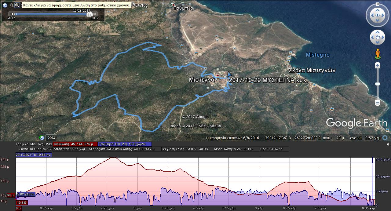Viewport: 391px width, 211px height.
Task: Toggle the blue Ταχύτητα speed graph label
Action: tap(125, 144)
